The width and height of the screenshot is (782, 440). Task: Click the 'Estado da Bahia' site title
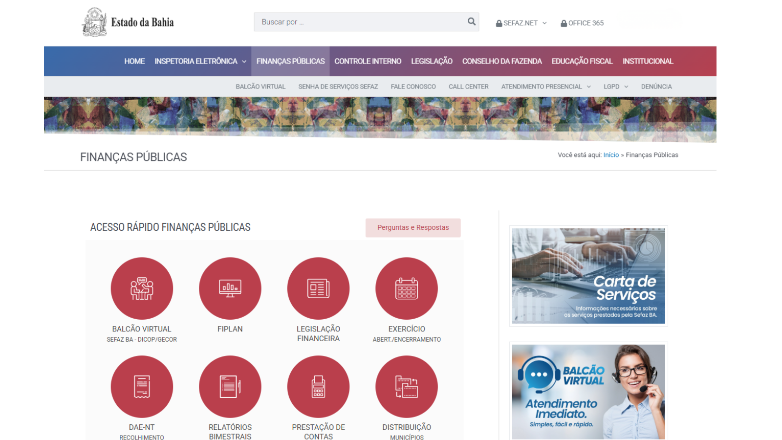click(x=142, y=22)
